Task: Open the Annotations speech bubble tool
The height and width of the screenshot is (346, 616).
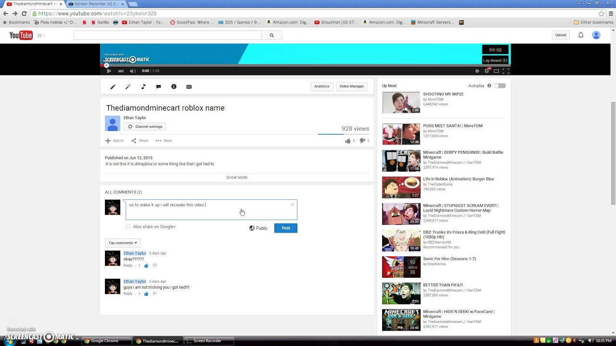Action: (x=158, y=86)
